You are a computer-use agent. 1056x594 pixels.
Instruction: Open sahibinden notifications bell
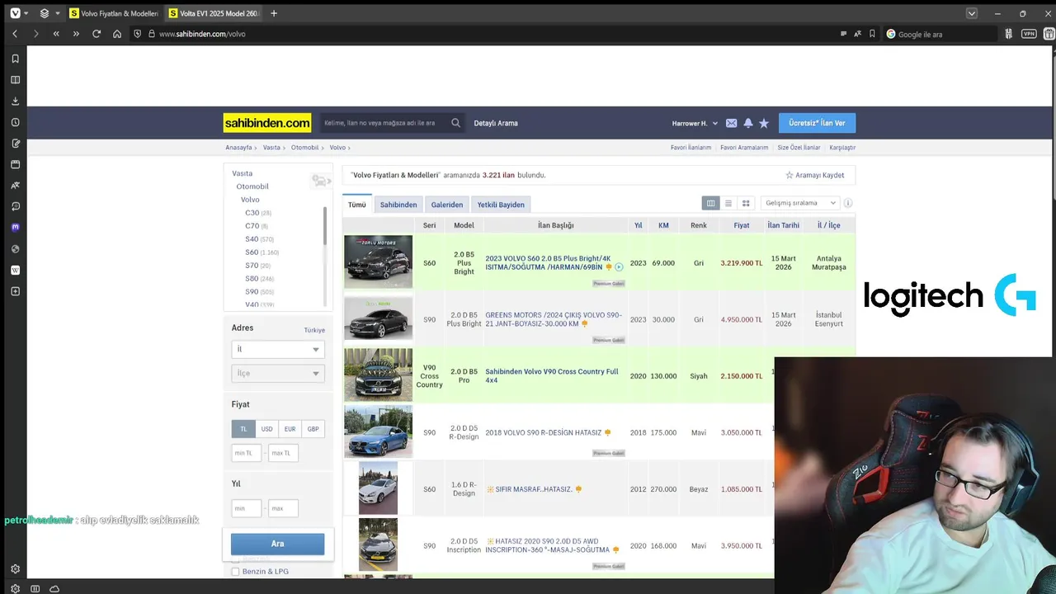point(748,123)
